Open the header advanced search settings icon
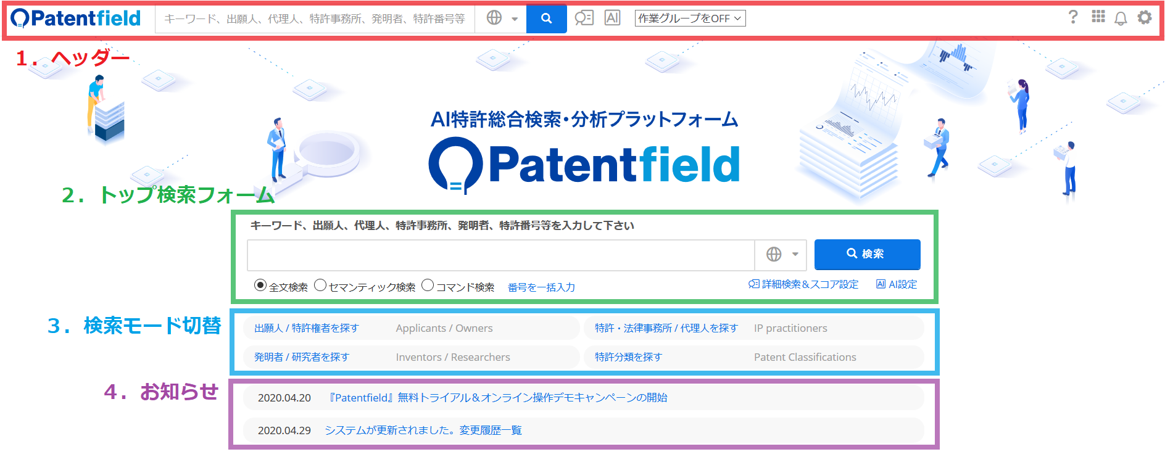The image size is (1165, 457). click(584, 18)
